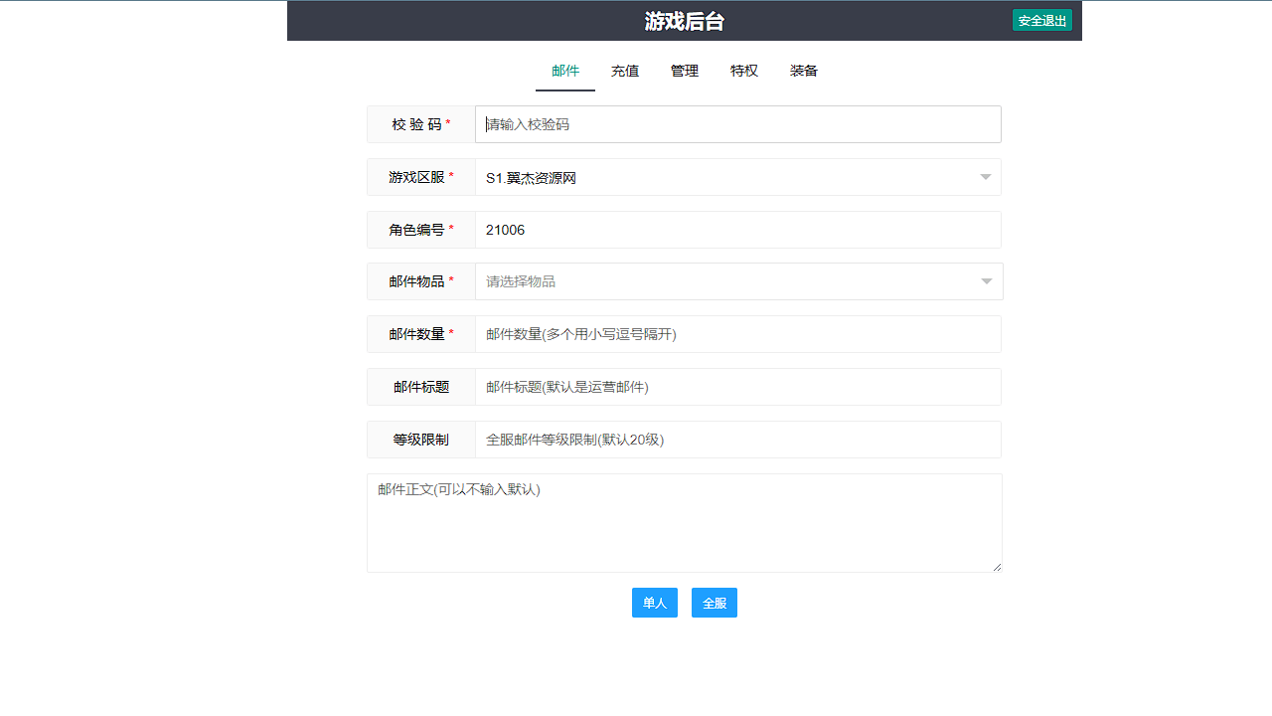Click the dropdown arrow beside 请选择物品

click(985, 281)
